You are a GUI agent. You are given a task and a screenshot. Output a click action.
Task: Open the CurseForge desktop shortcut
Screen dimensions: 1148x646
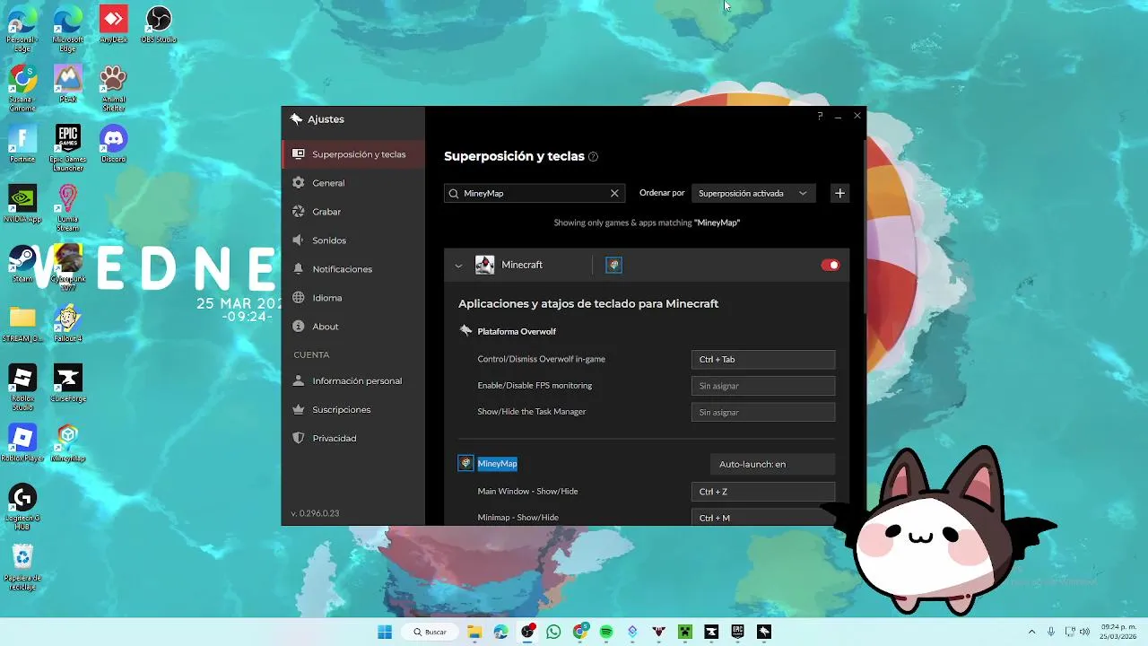[67, 383]
